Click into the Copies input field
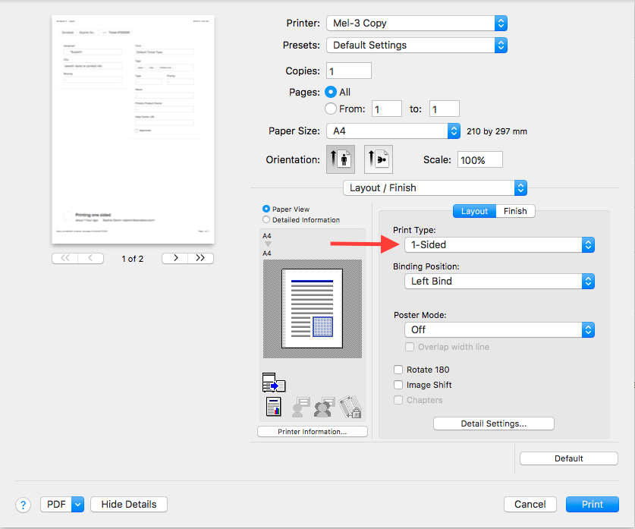Image resolution: width=635 pixels, height=529 pixels. [348, 71]
